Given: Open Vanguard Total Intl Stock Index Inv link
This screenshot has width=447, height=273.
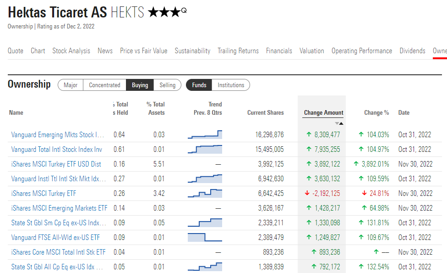Looking at the screenshot, I should pyautogui.click(x=56, y=150).
